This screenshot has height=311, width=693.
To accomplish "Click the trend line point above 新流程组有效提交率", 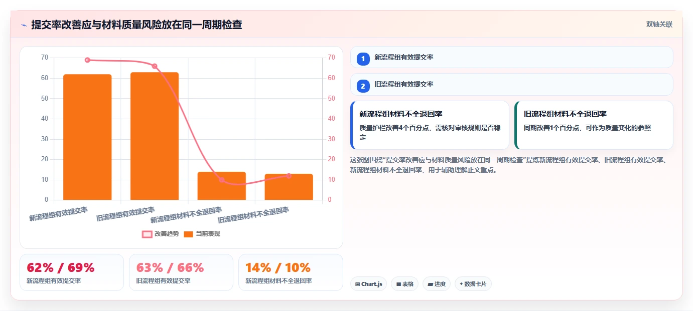I will (x=87, y=60).
